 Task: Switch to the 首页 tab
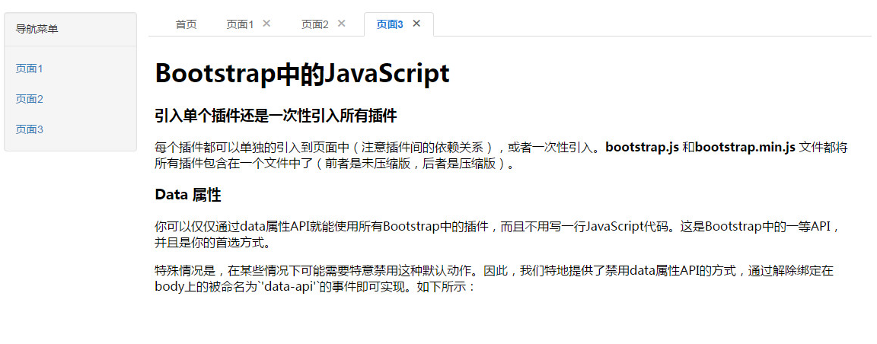[187, 24]
